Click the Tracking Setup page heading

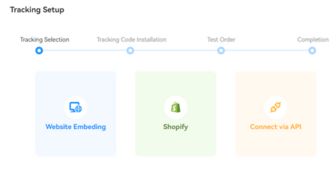(x=37, y=10)
